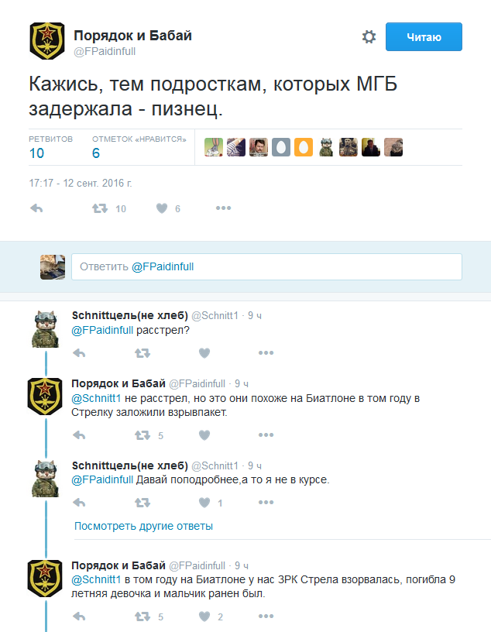Open the Ретвитов count of 10
Viewport: 491px width, 632px height.
click(x=37, y=153)
